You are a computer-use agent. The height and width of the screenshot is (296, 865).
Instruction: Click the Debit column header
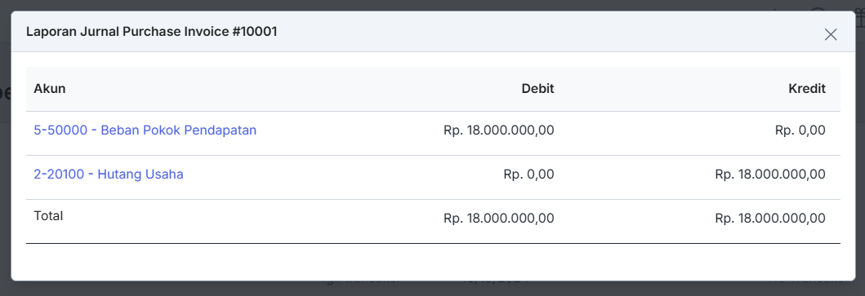click(537, 89)
